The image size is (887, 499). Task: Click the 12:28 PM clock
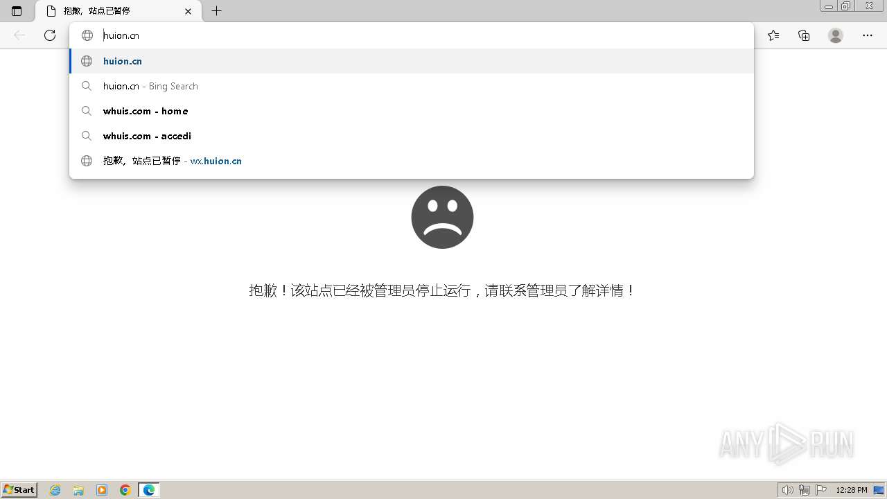click(x=852, y=490)
